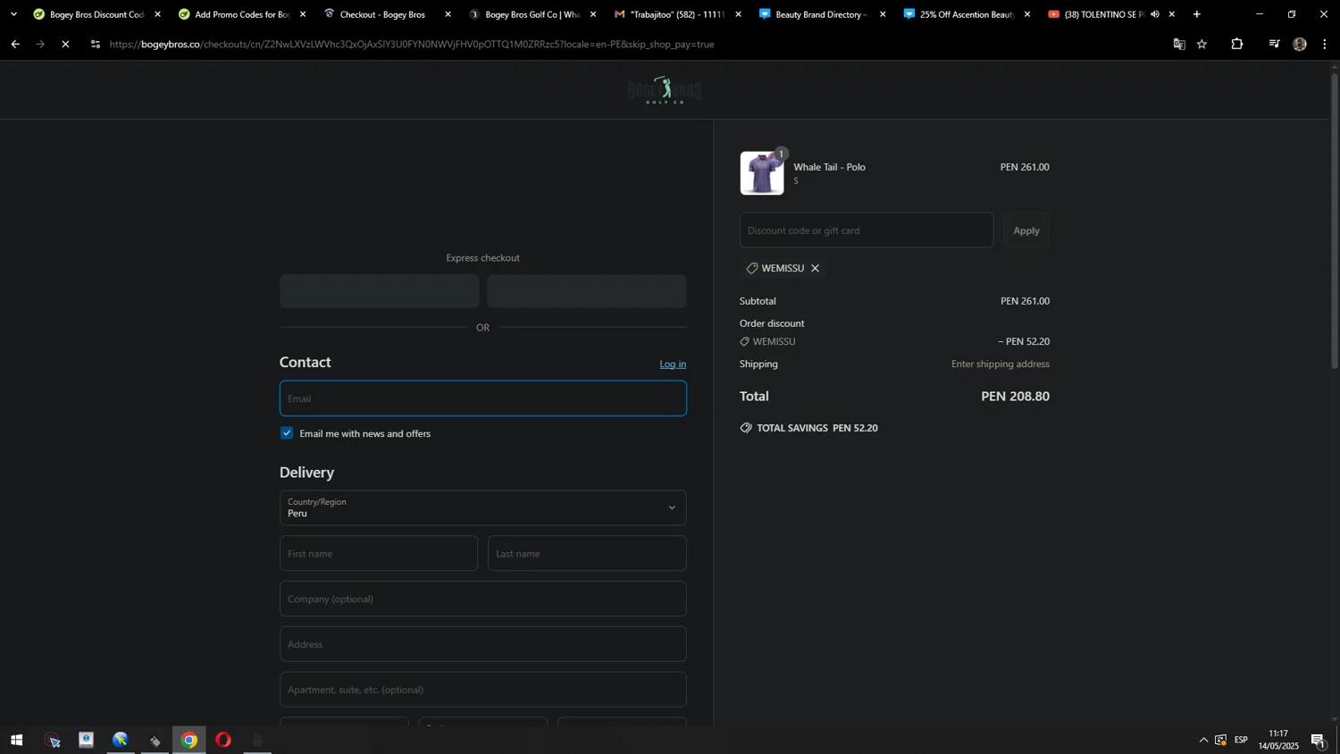Click the PEN 208.80 total amount

1015,396
